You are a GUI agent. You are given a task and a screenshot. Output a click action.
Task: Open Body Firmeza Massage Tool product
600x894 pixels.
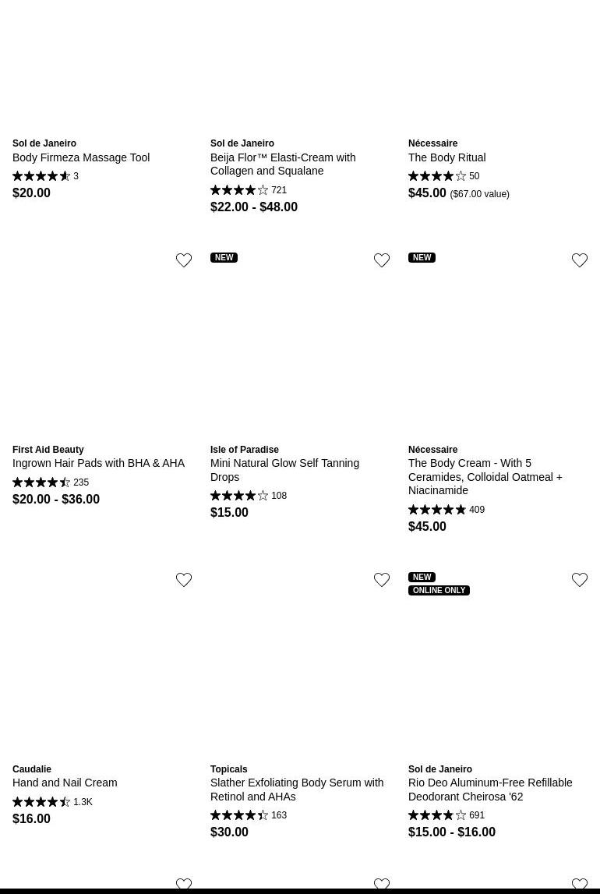(x=81, y=157)
